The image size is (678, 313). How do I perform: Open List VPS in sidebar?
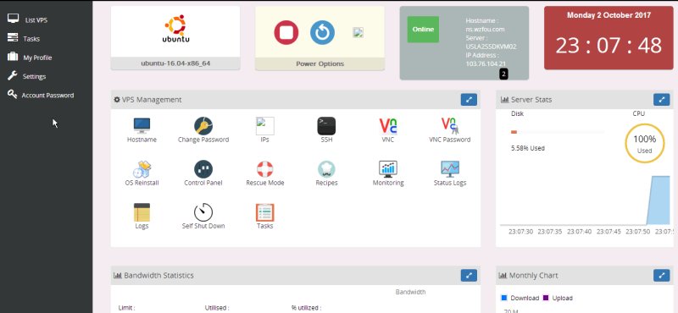28,19
